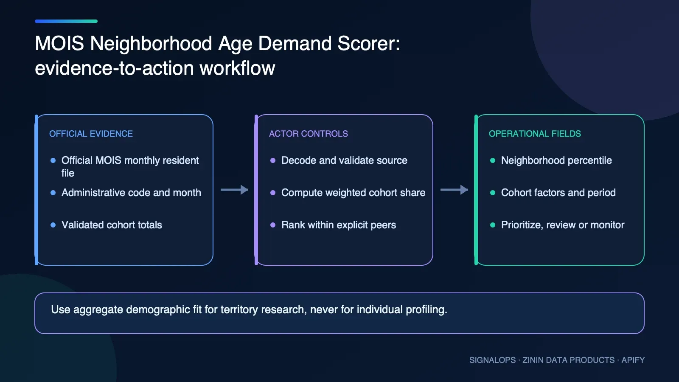Click 'Neighborhood percentile' bullet text
The width and height of the screenshot is (679, 382).
click(556, 160)
